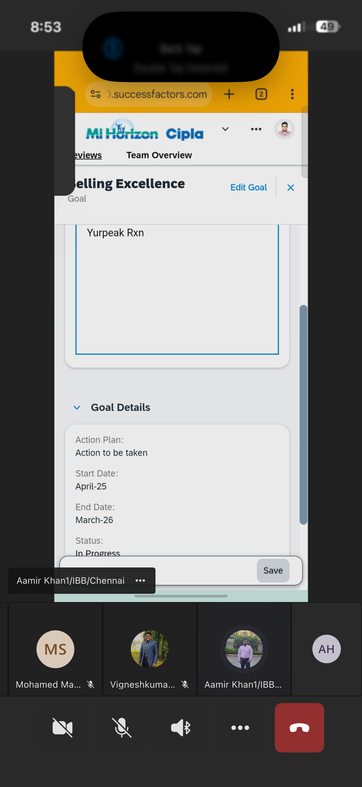Toggle the camera on
Viewport: 362px width, 787px height.
click(x=62, y=727)
